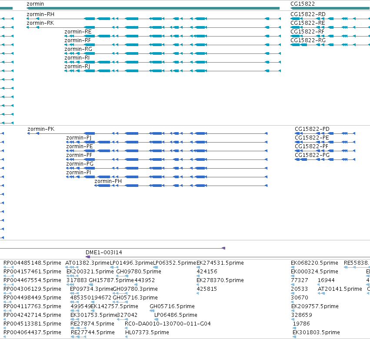
Task: Click cDNA RP004485148.5prime
Action: [x=32, y=263]
